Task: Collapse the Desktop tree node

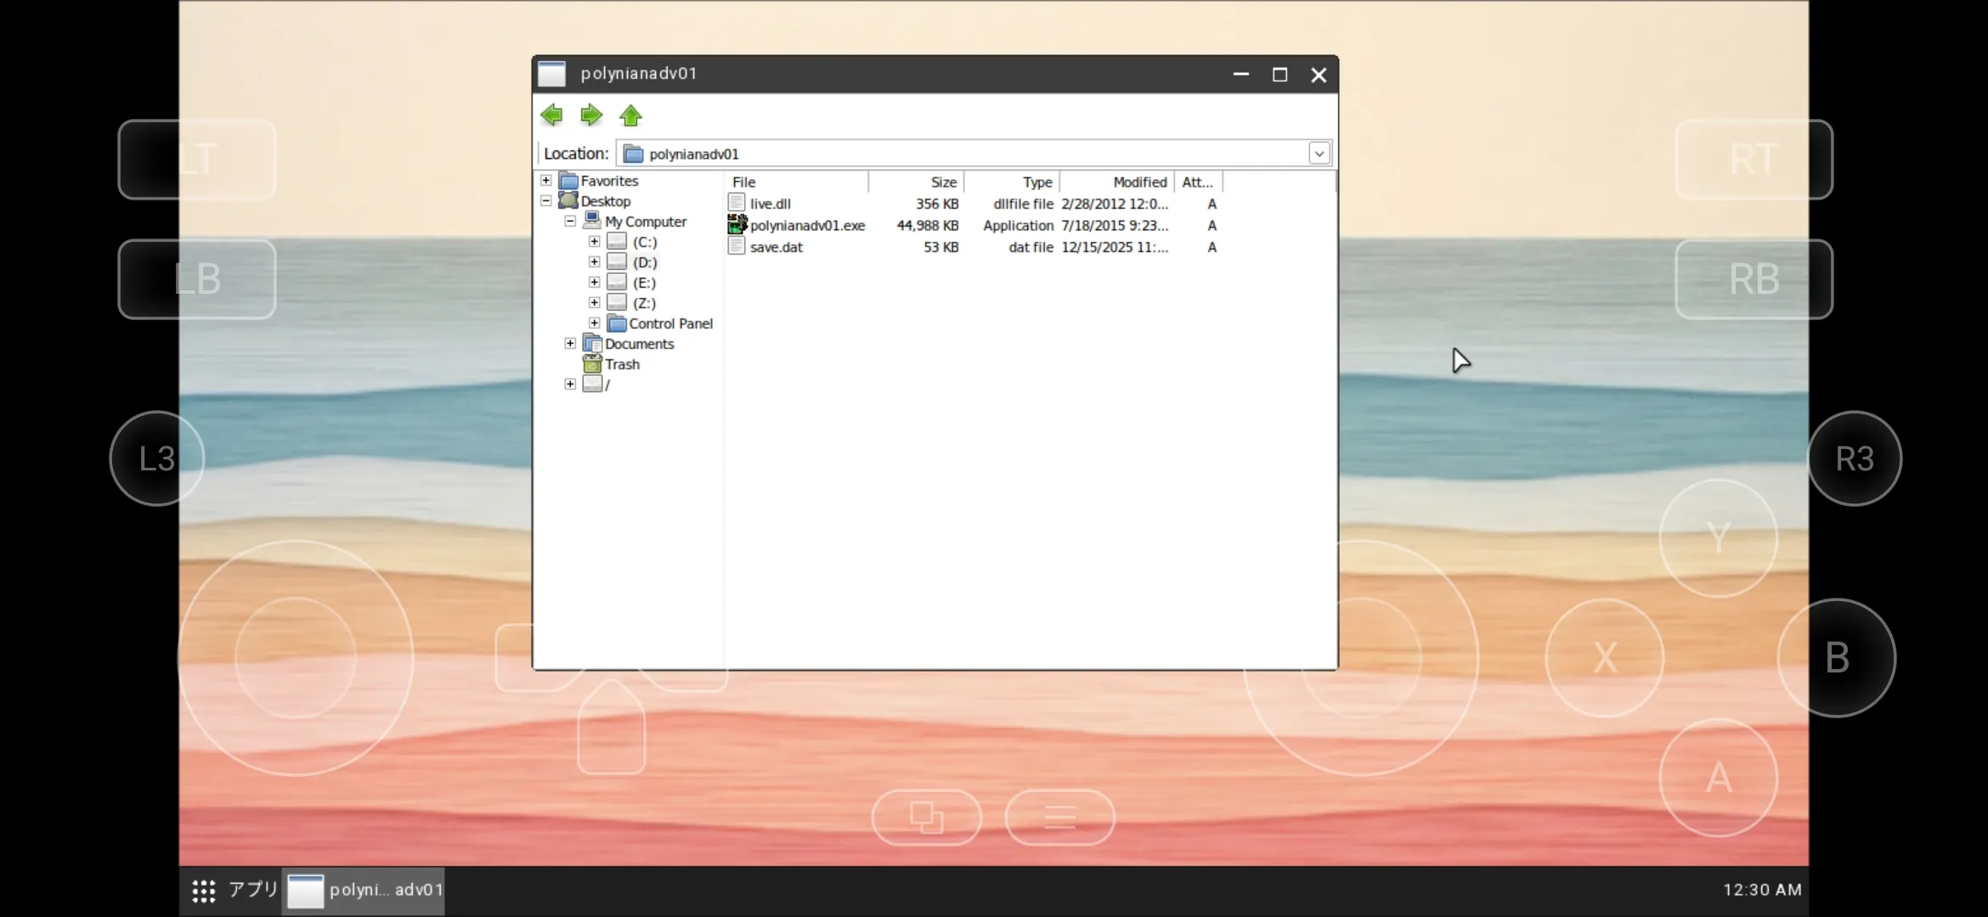Action: (x=546, y=201)
